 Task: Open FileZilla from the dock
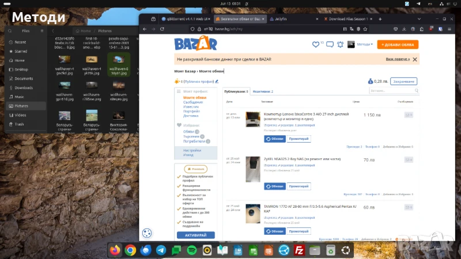[x=299, y=250]
